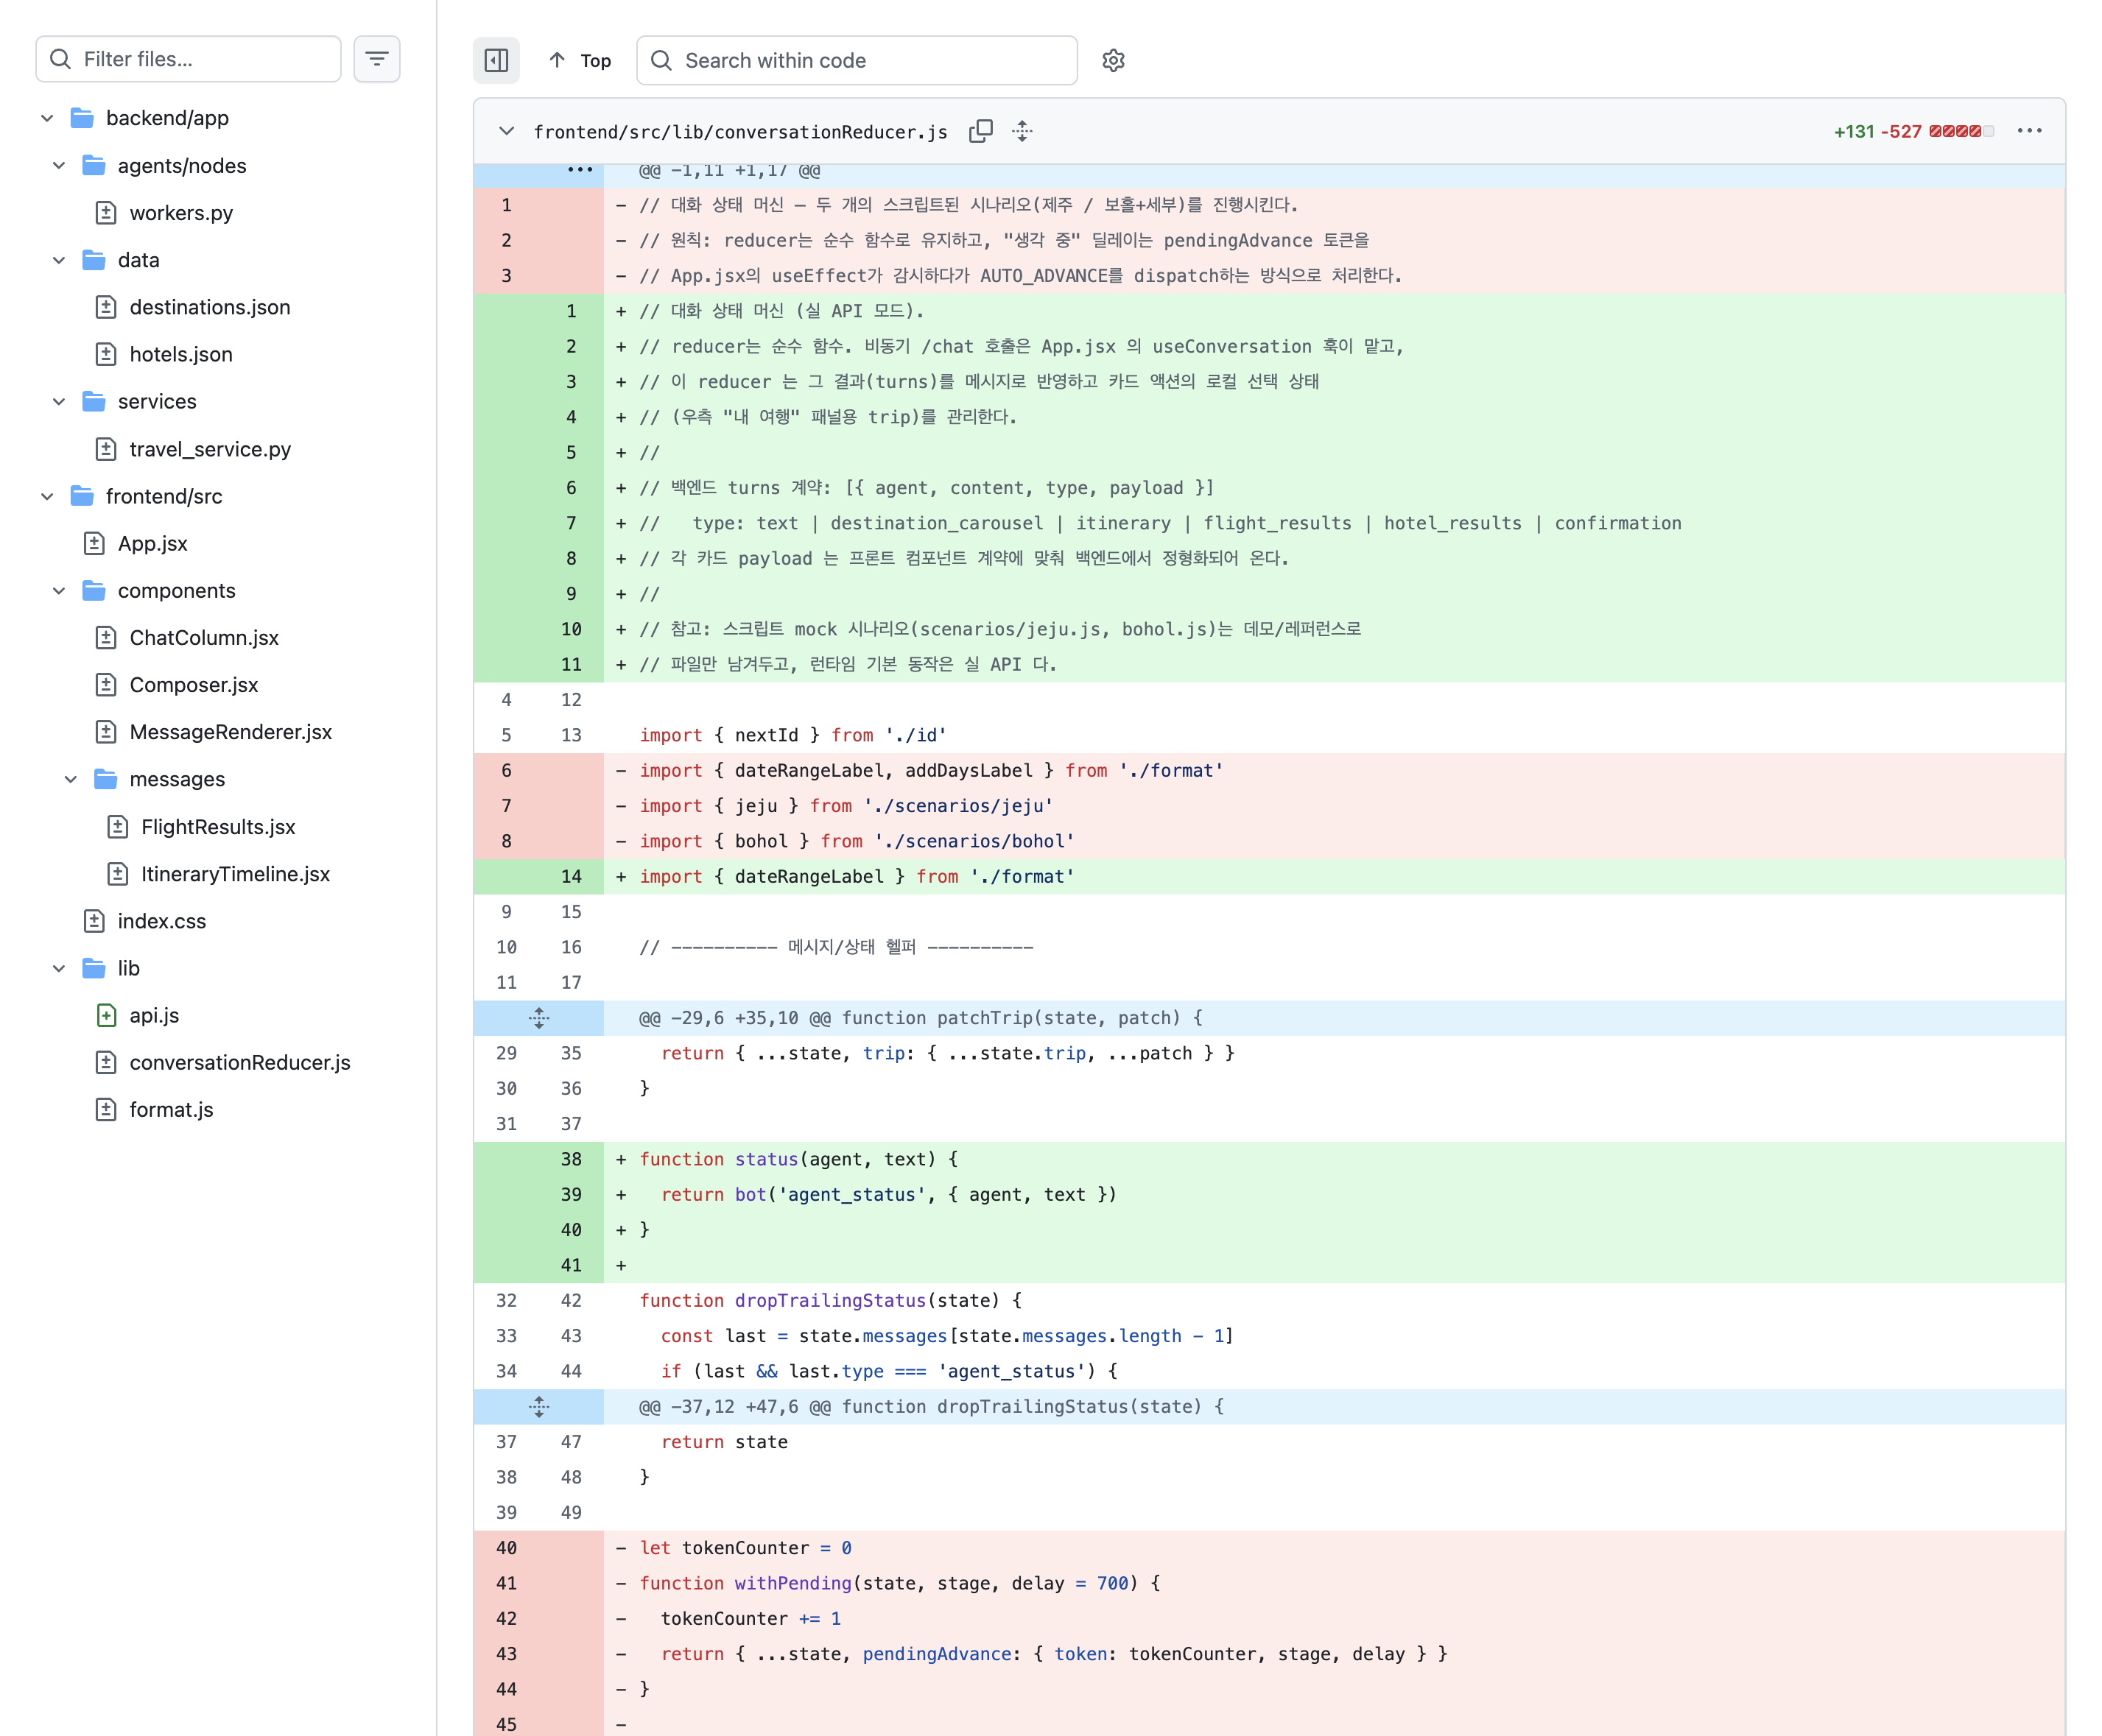Click the hotels.json file icon
This screenshot has width=2102, height=1736.
tap(106, 354)
